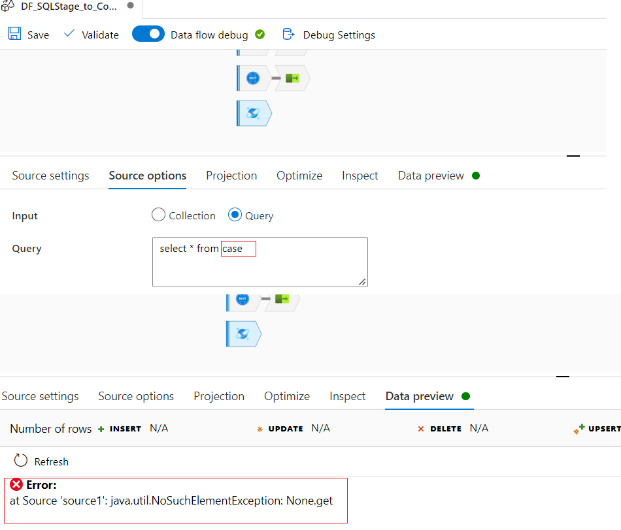Select the REST source node in upper canvas

(253, 78)
